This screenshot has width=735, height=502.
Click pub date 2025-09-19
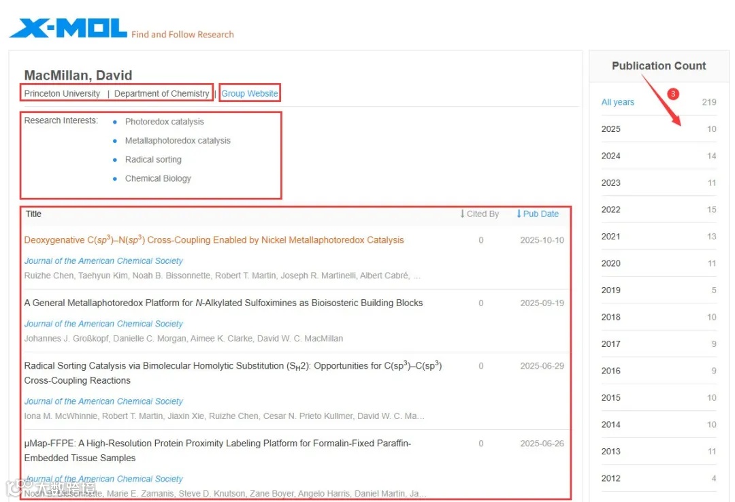click(x=542, y=303)
